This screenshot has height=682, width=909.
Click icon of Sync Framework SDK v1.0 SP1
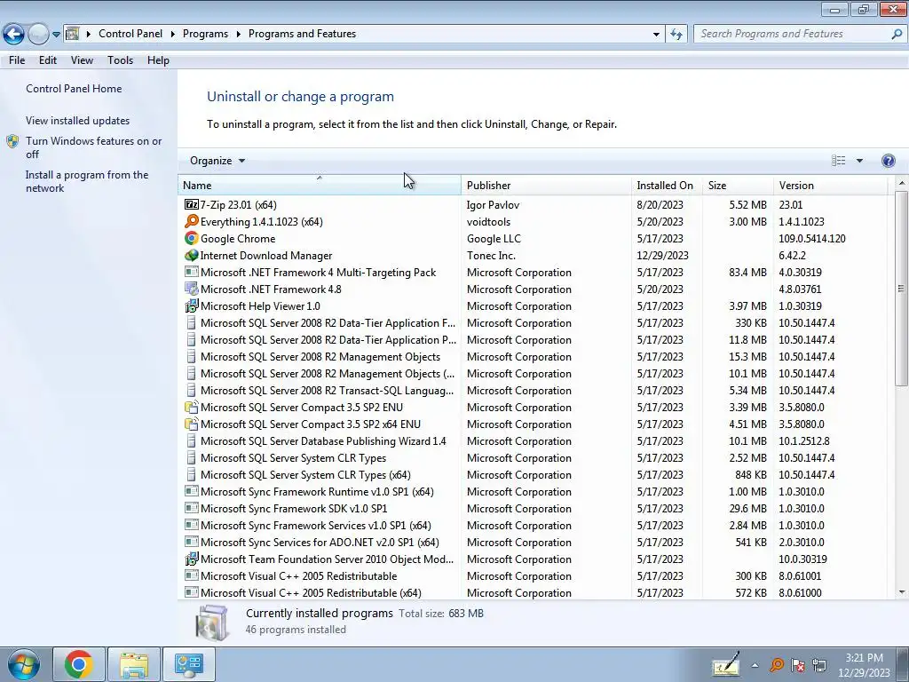coord(192,508)
